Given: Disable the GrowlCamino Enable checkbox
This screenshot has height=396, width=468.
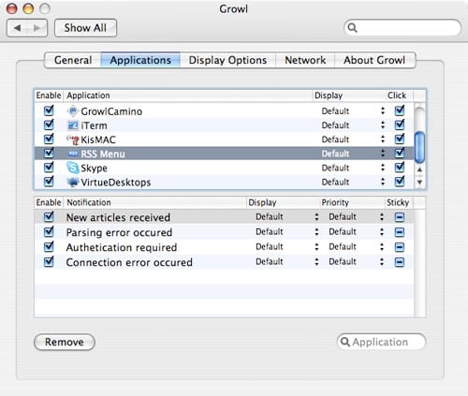Looking at the screenshot, I should 49,110.
